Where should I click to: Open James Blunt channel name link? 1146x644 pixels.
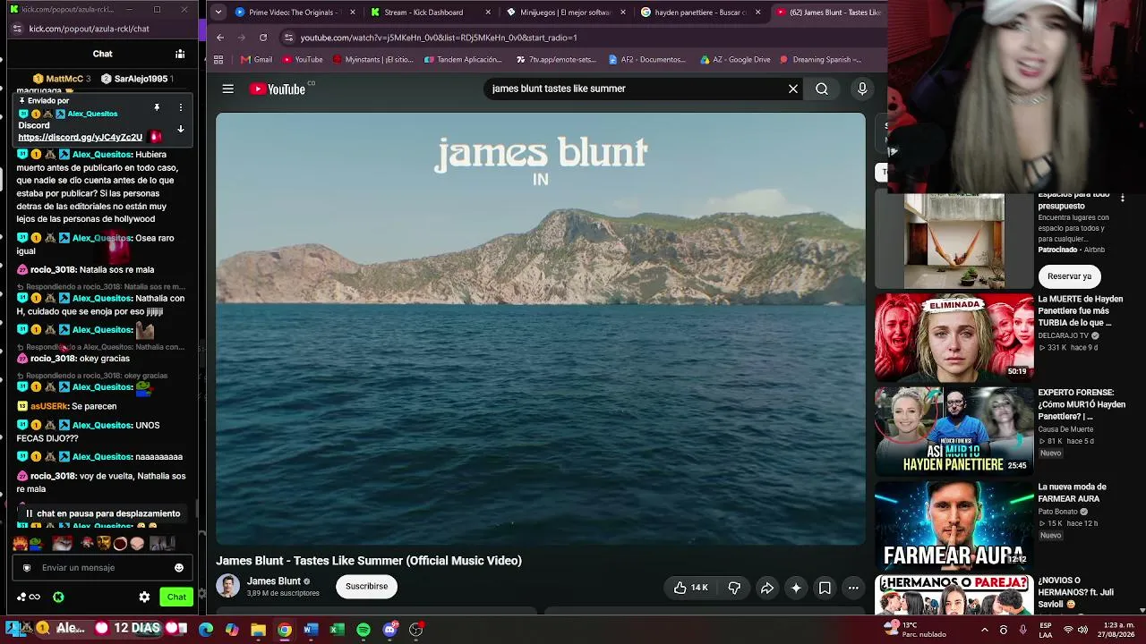274,581
